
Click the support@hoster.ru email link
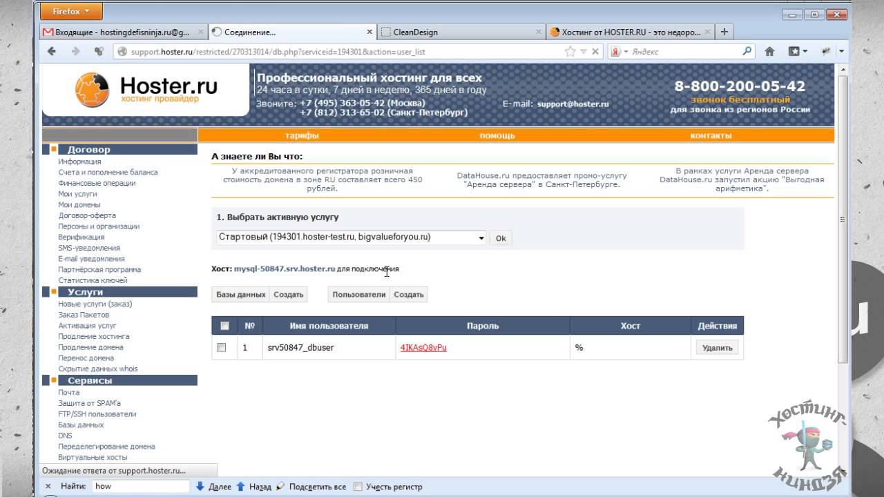(x=573, y=104)
